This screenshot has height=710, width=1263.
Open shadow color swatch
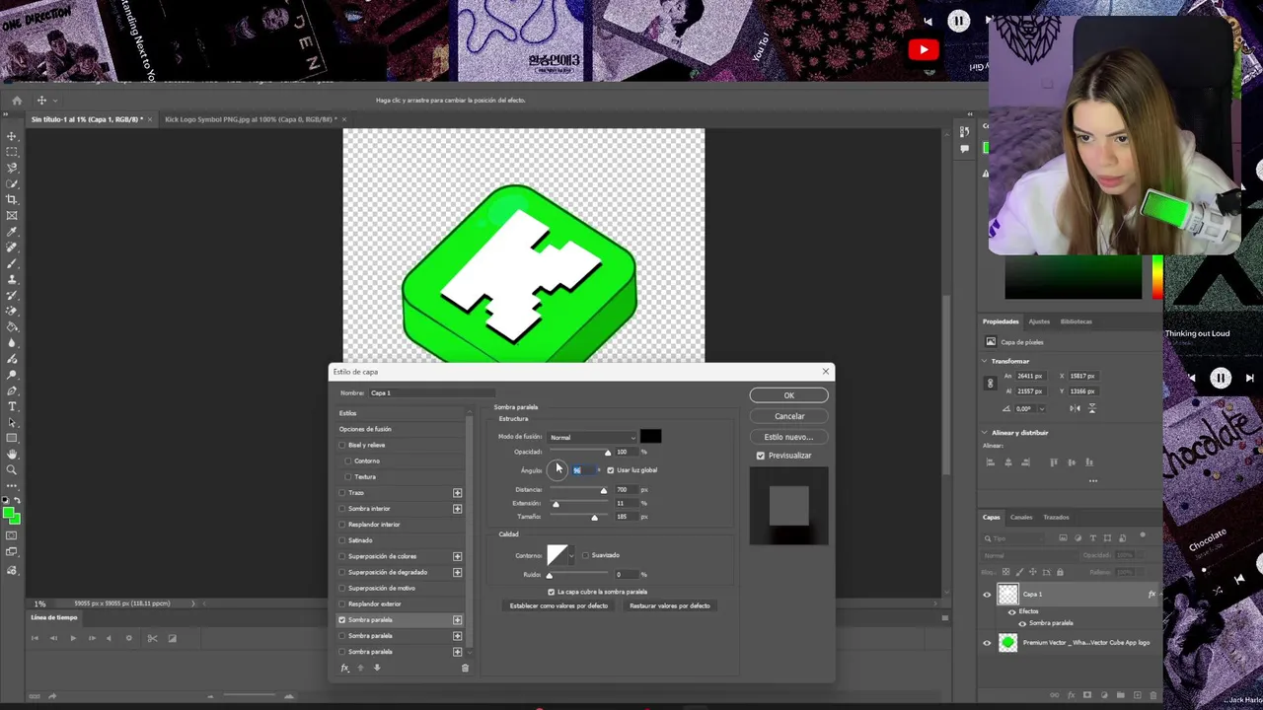coord(650,437)
